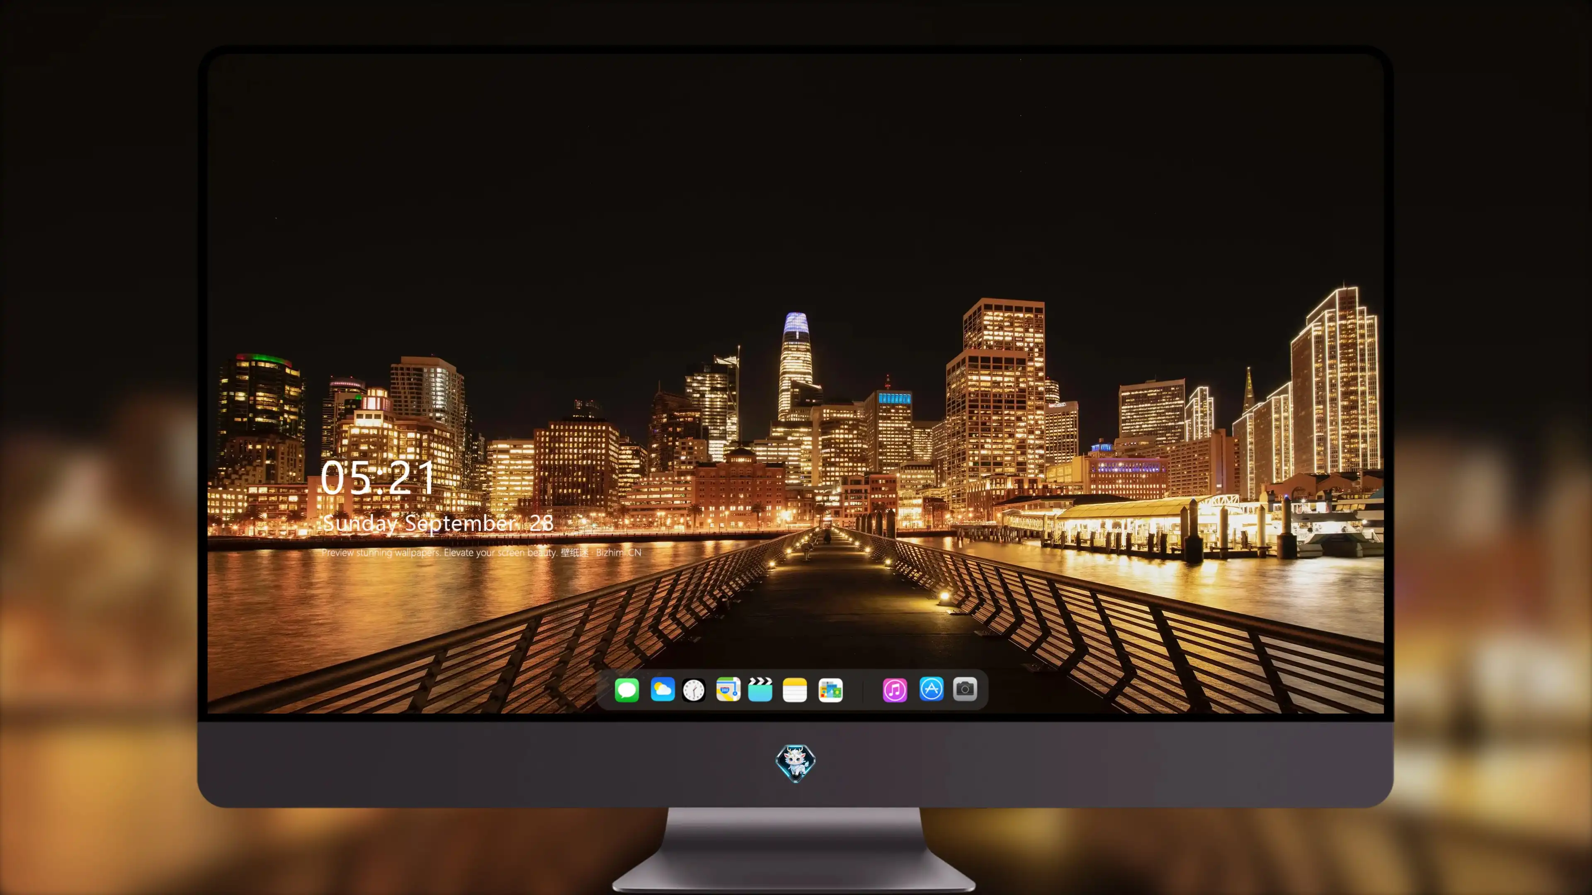This screenshot has width=1592, height=895.
Task: Launch the Videos clapperboard app
Action: [x=760, y=689]
